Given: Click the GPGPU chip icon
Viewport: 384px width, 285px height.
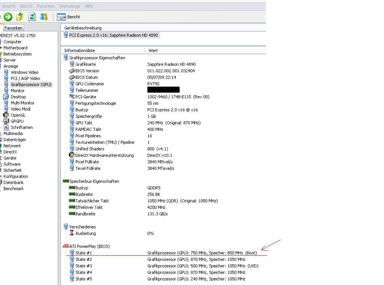Looking at the screenshot, I should (x=6, y=121).
